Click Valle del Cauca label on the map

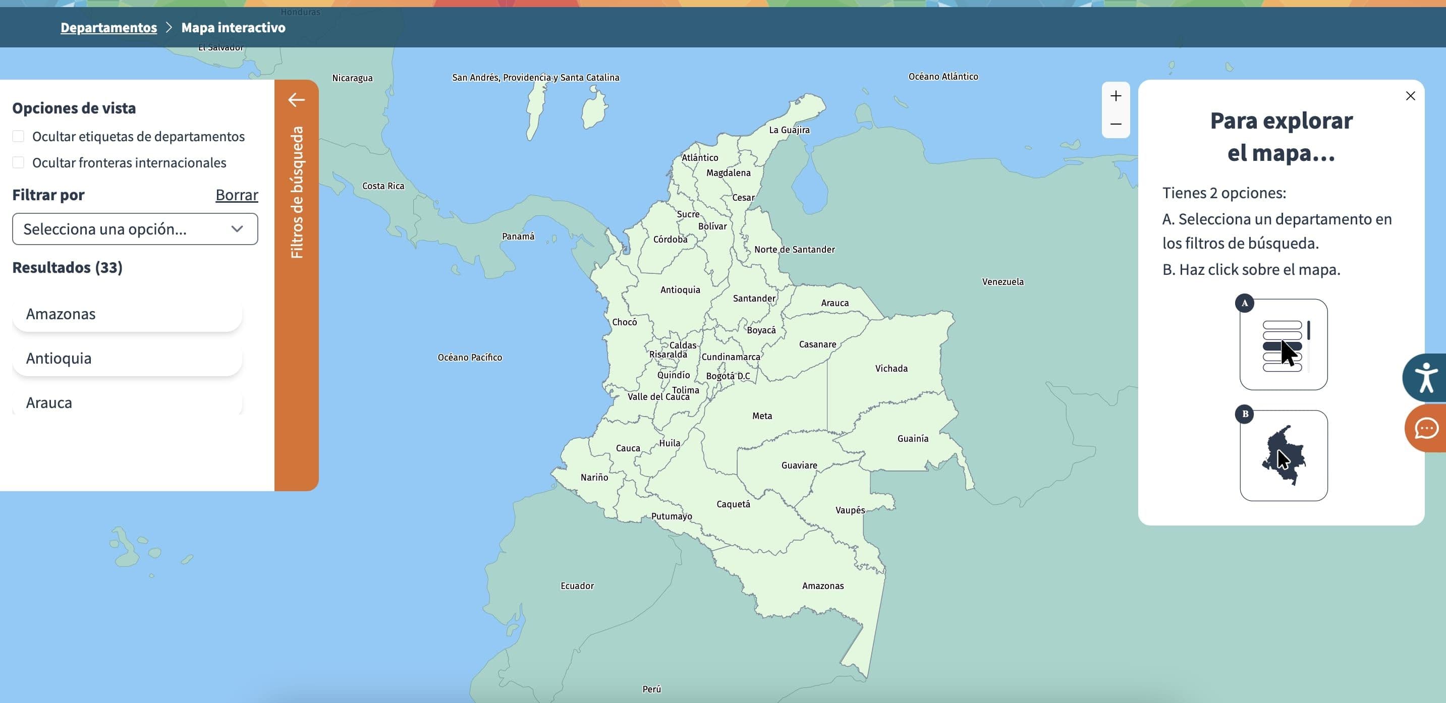[x=658, y=397]
